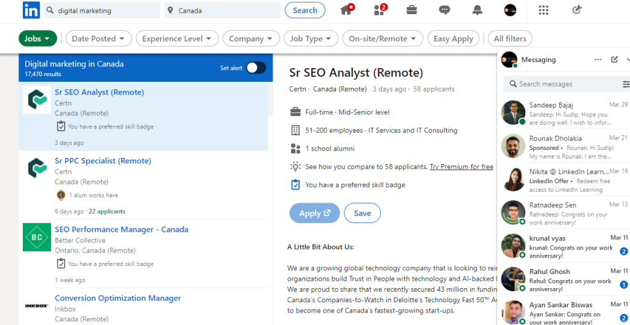Expand the Date Posted filter
Image resolution: width=630 pixels, height=325 pixels.
98,39
